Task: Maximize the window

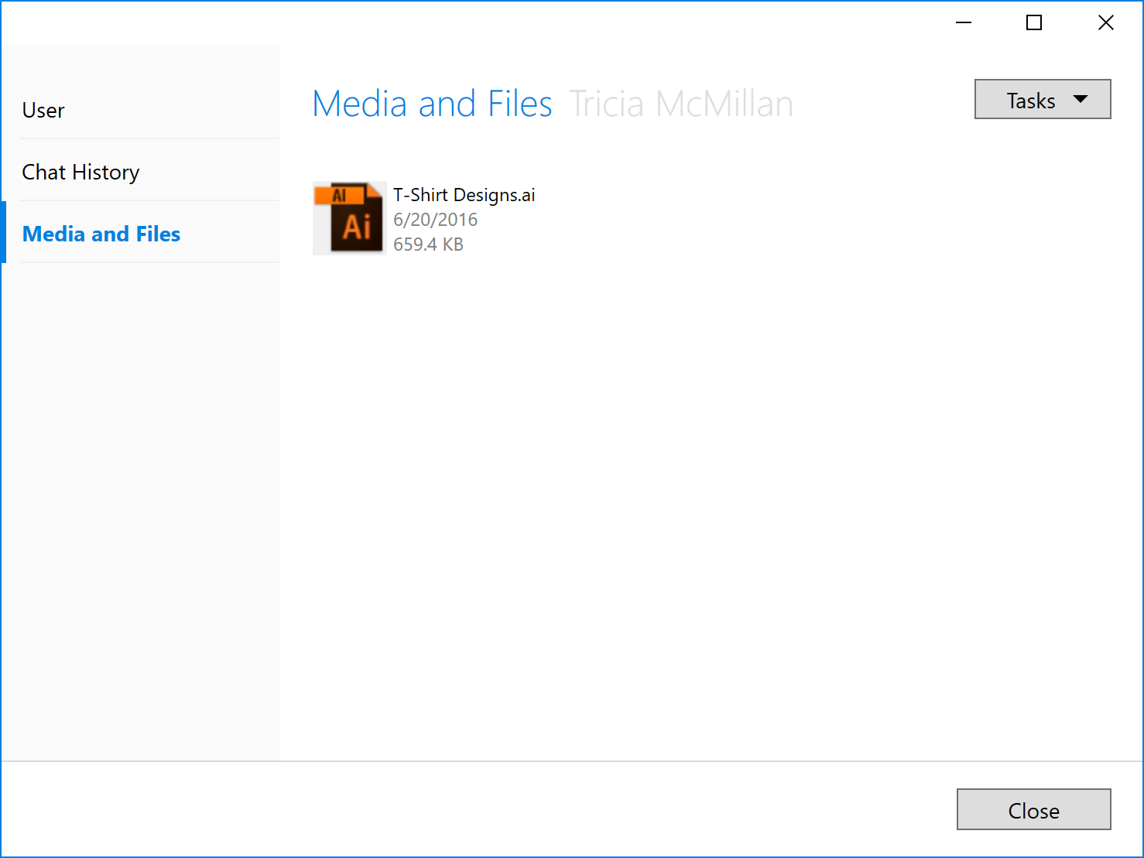Action: 1034,23
